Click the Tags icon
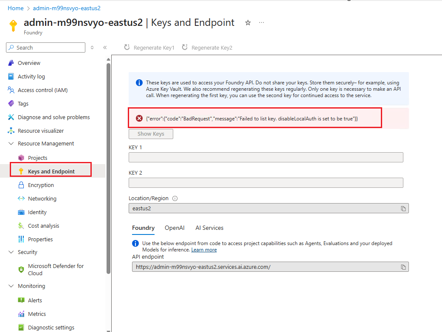The image size is (442, 332). (11, 103)
